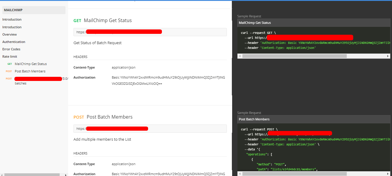This screenshot has width=392, height=176.
Task: Click sidebar scrollbar left arrow
Action: click(2, 175)
